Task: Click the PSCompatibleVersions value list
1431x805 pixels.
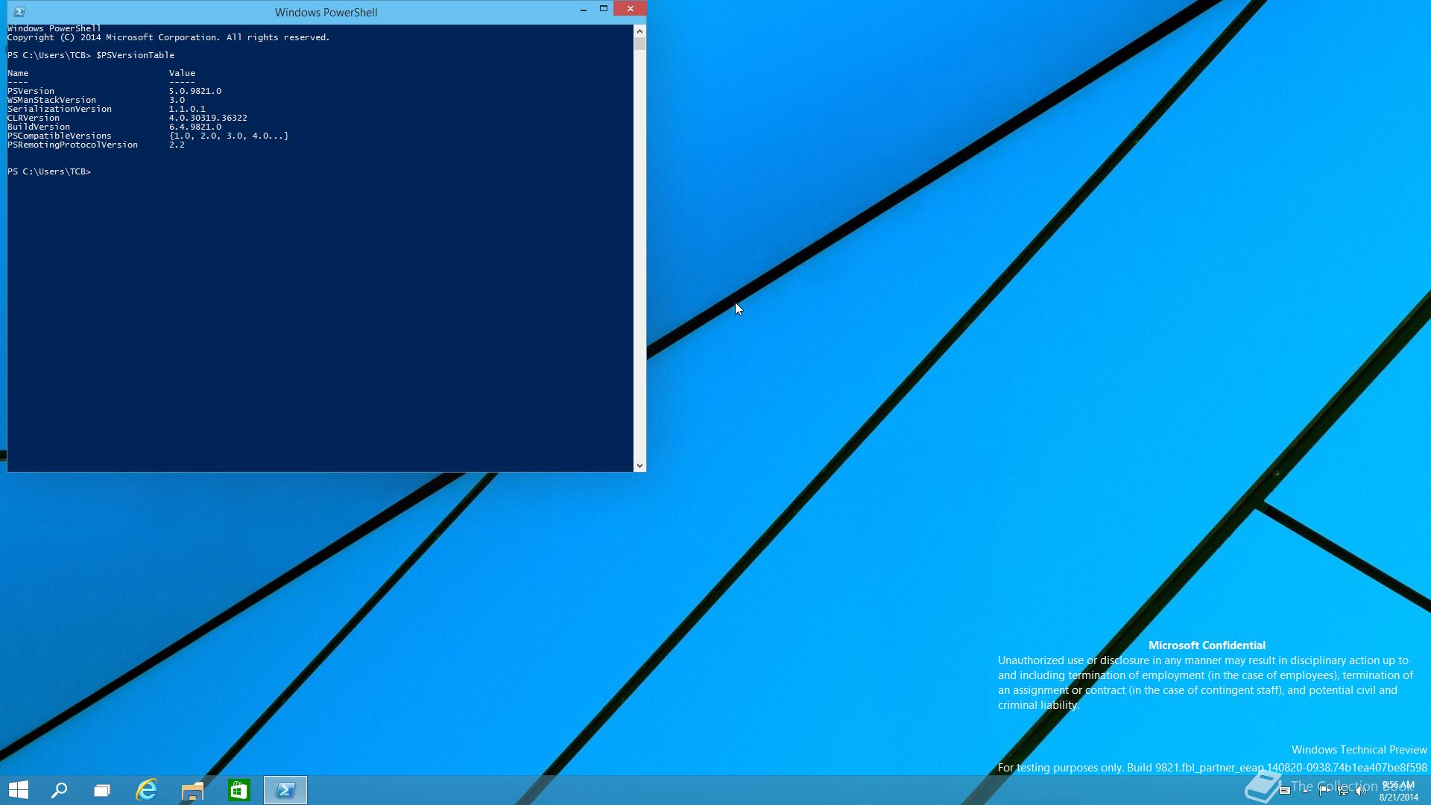Action: pos(229,136)
